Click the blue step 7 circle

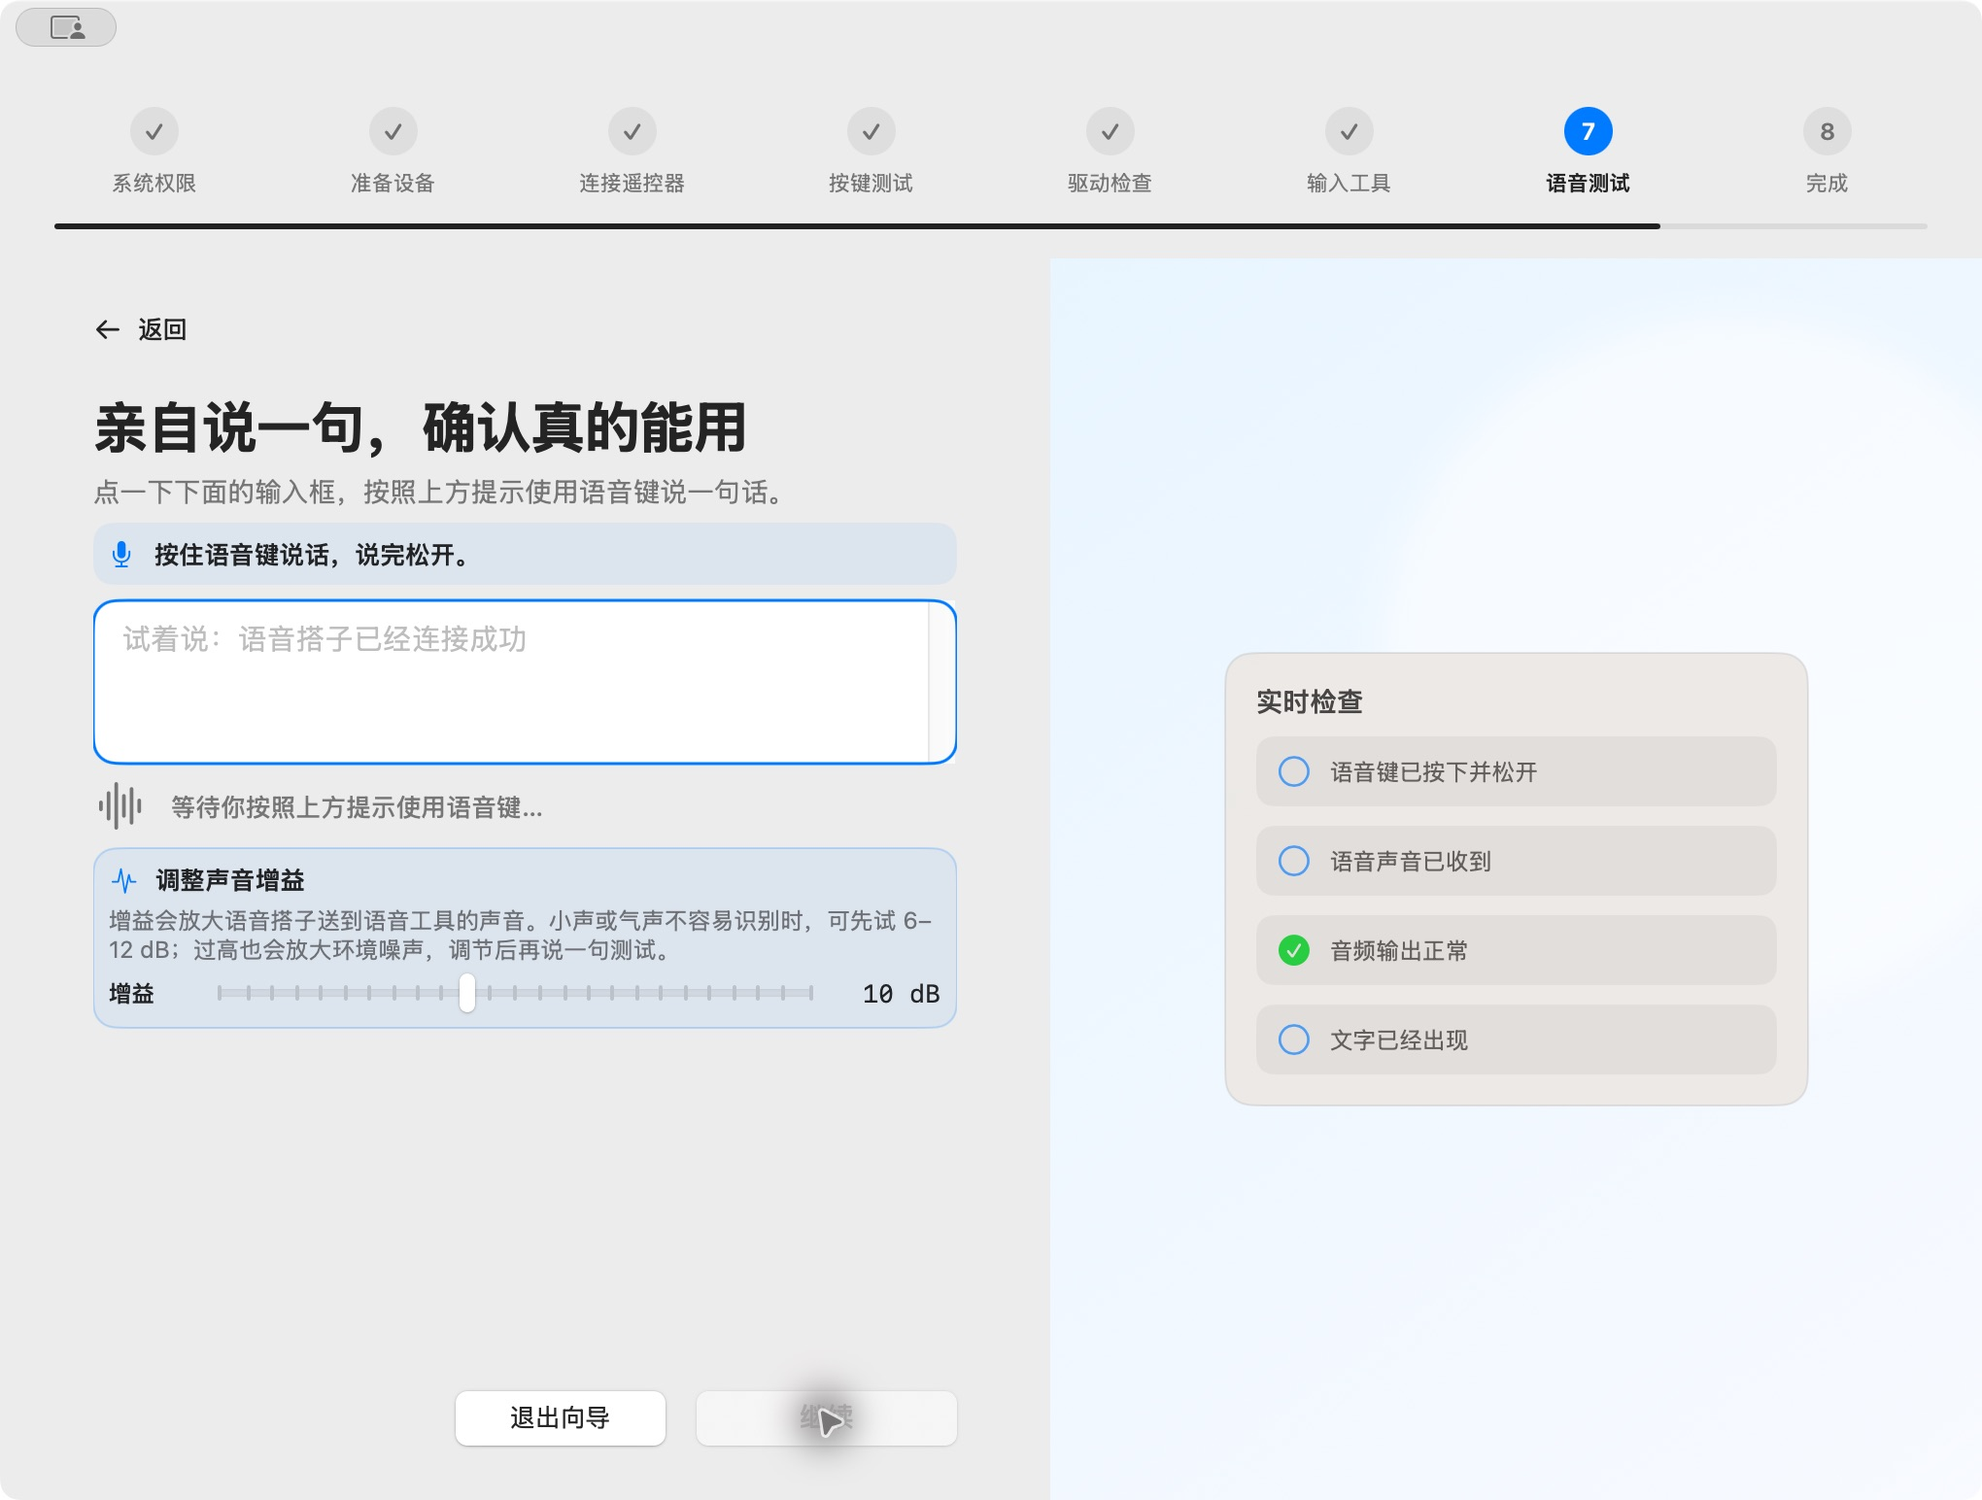pos(1589,131)
